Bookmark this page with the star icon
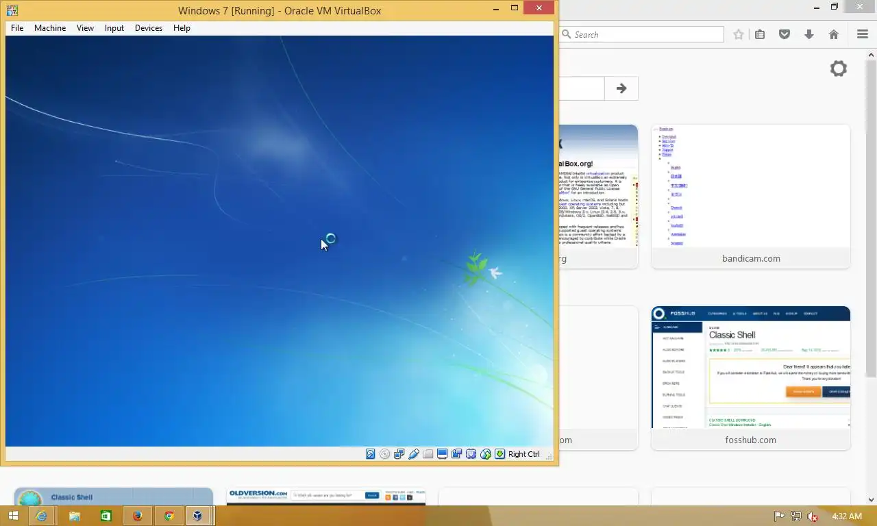This screenshot has height=526, width=877. [x=739, y=34]
